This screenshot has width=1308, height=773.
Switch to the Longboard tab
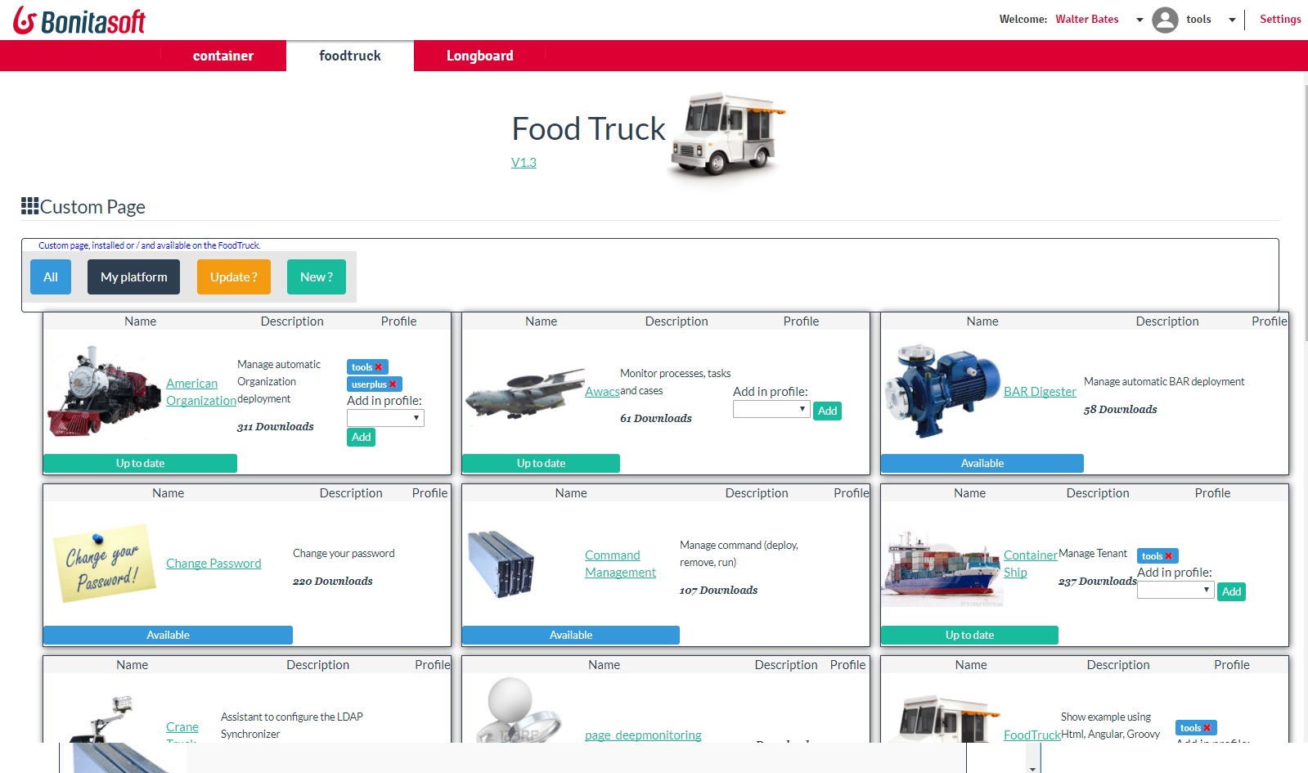coord(479,56)
